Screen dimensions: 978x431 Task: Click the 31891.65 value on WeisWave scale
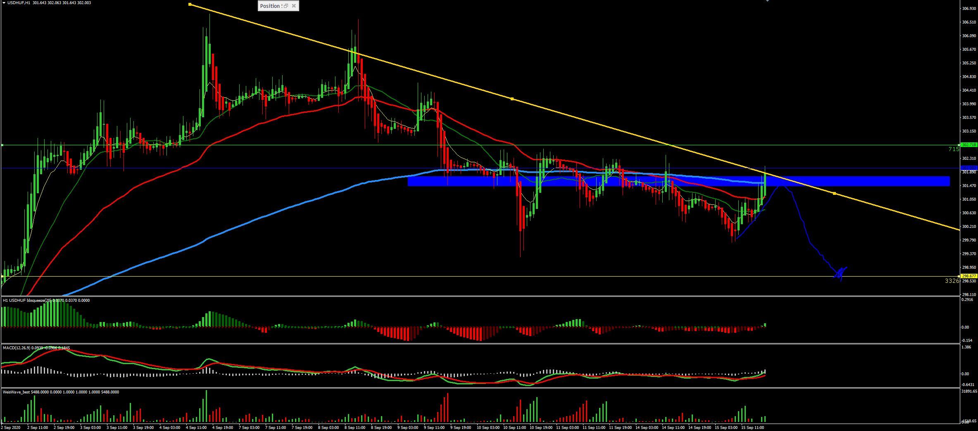(969, 391)
